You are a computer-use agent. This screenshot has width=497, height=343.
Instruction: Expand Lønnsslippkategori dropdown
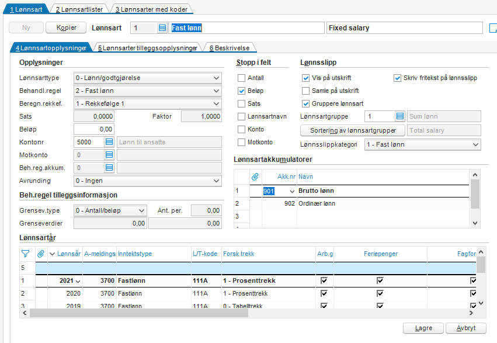pos(475,144)
